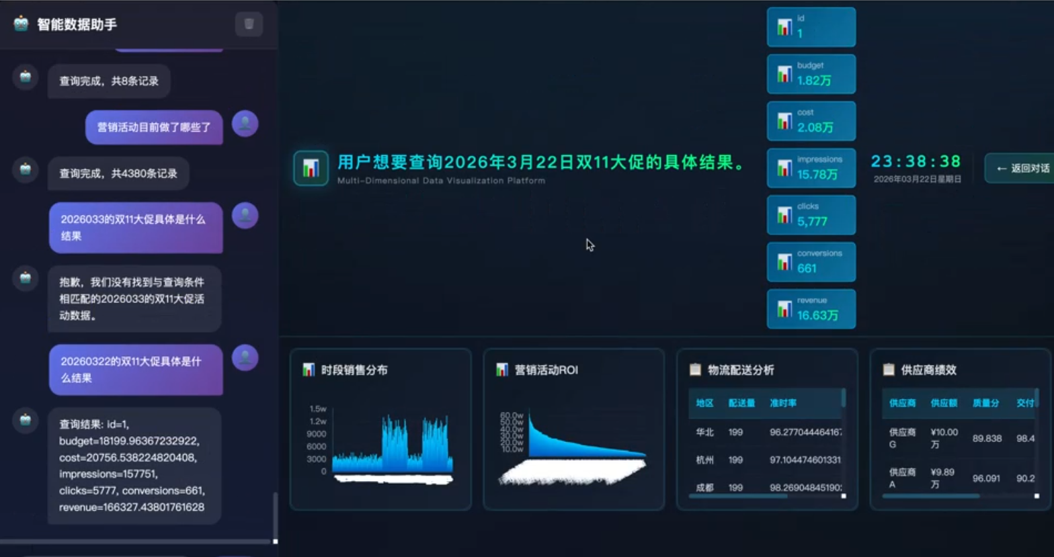Click the 时段销售分布 chart panel
Screen dimensions: 1054x557
(380, 429)
